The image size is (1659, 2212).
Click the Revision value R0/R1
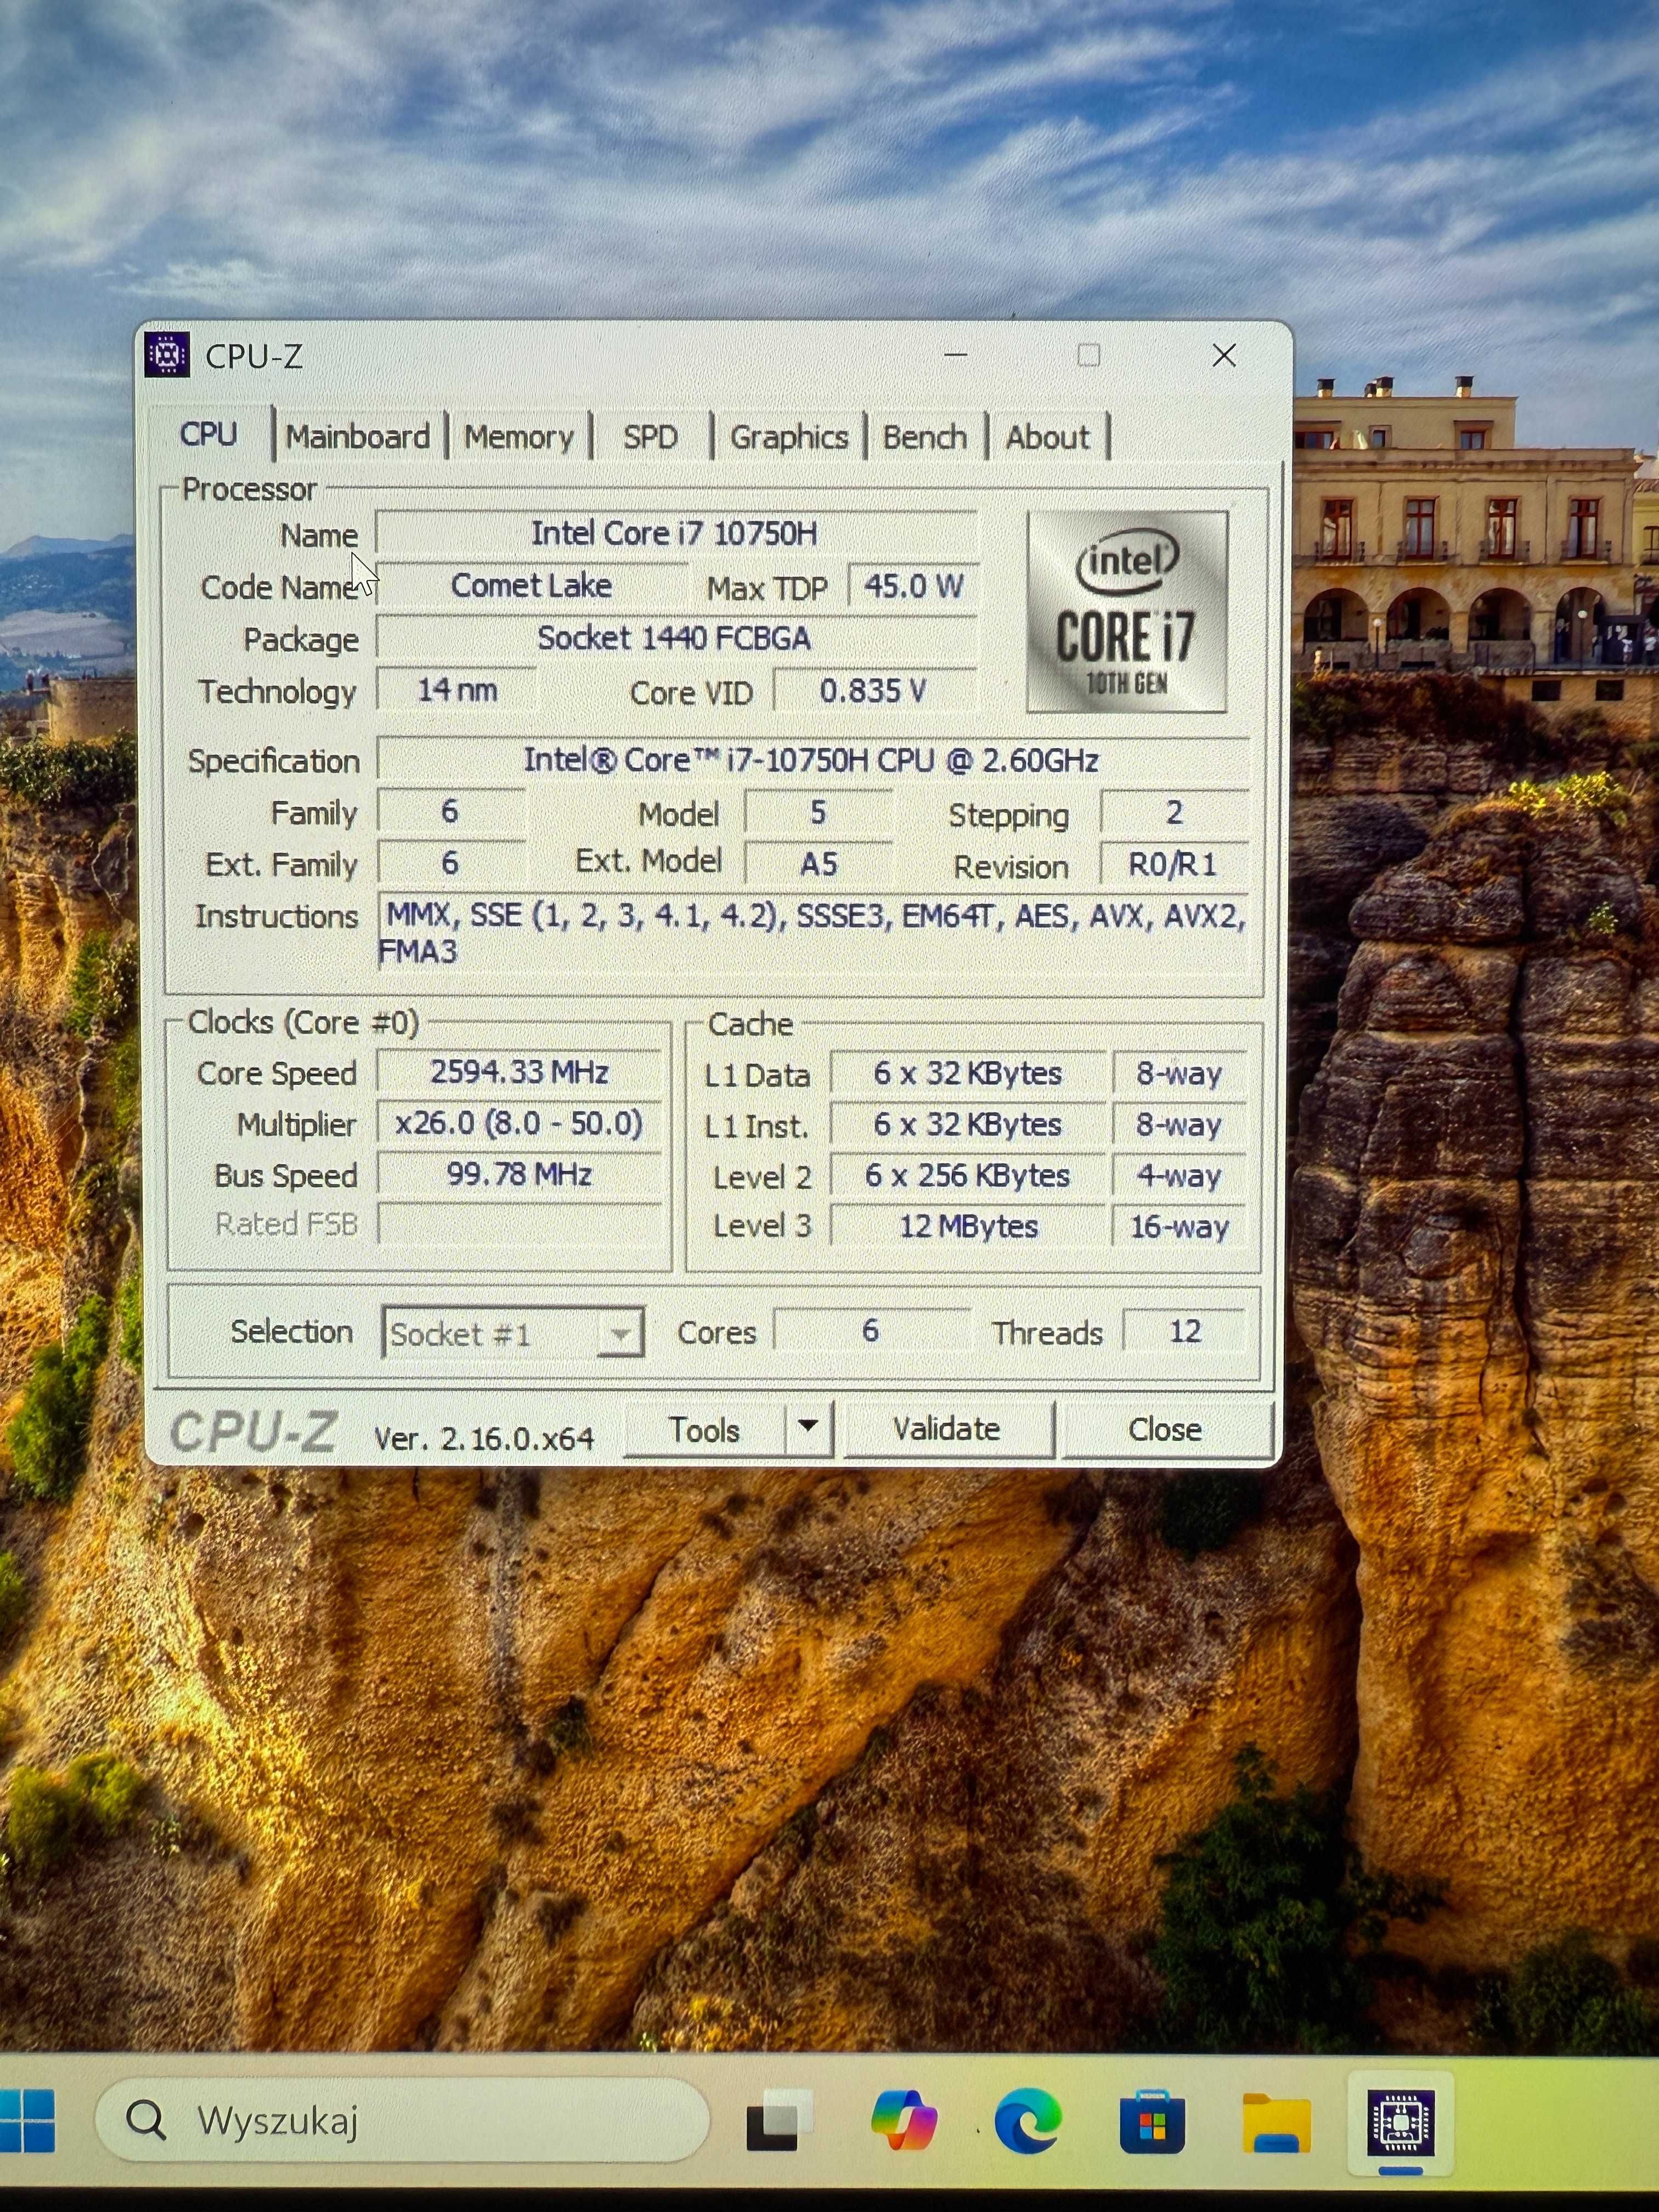1174,864
